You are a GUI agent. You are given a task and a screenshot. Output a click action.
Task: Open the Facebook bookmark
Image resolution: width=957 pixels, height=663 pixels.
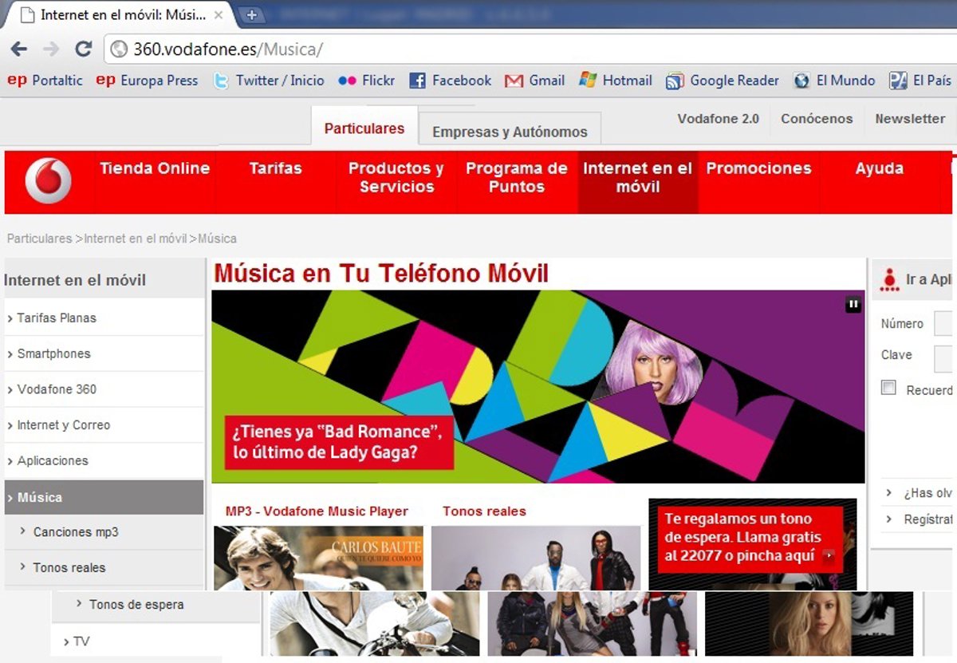click(x=451, y=81)
